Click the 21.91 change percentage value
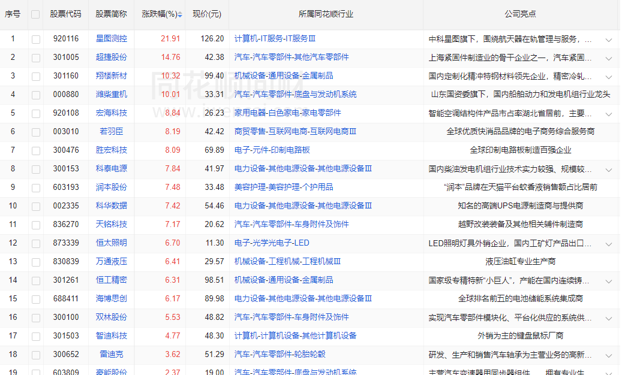Viewport: 628px width, 375px height. [170, 39]
